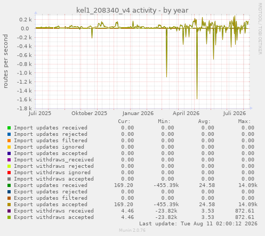Click the 'Oktober 2025' axis label
Viewport: 265px width, 236px height.
(89, 113)
